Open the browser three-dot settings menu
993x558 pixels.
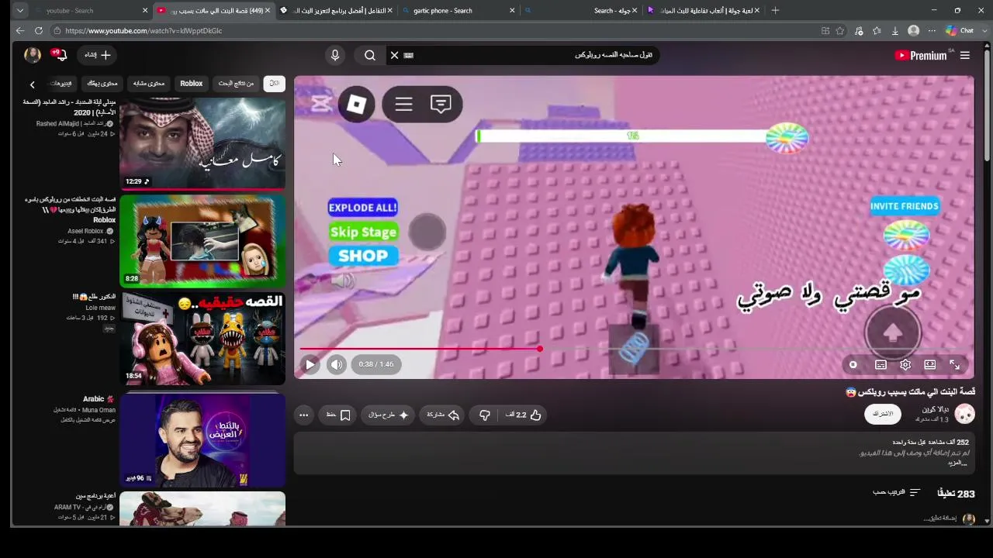tap(932, 31)
